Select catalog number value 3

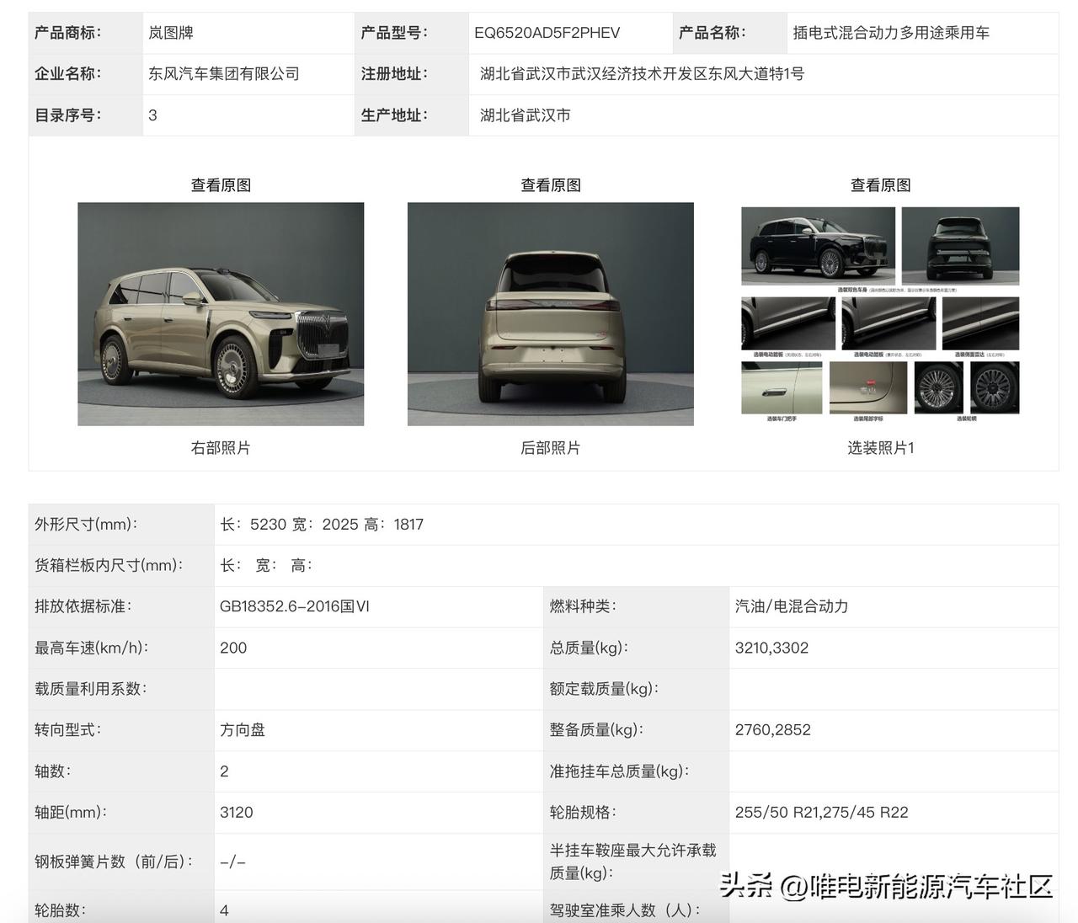[152, 115]
